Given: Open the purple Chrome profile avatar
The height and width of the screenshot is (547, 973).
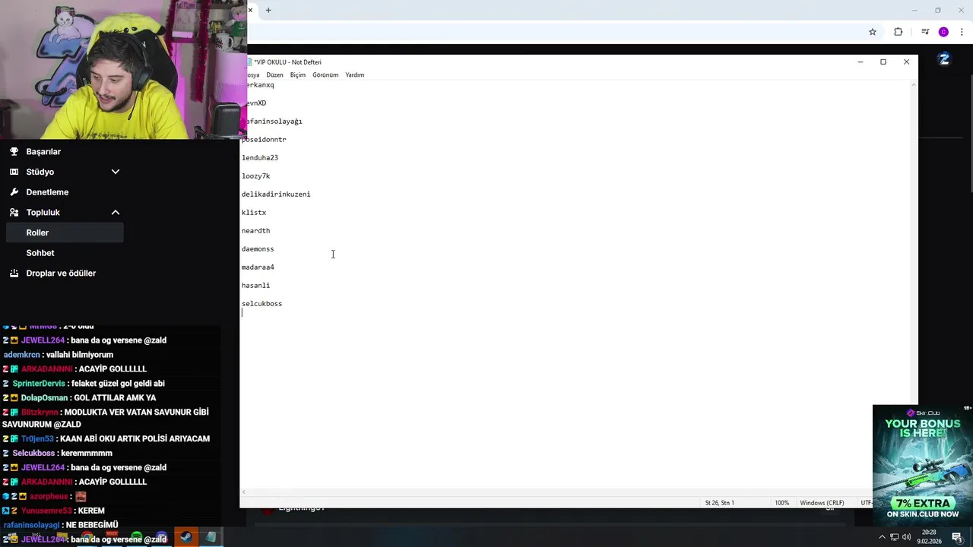Looking at the screenshot, I should pos(943,32).
